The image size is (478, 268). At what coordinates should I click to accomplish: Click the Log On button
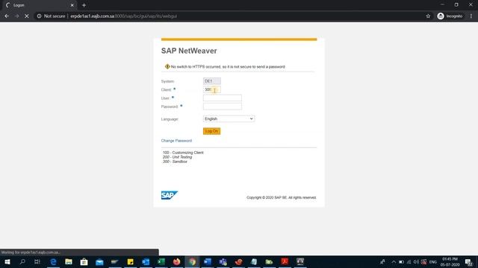(211, 131)
